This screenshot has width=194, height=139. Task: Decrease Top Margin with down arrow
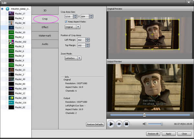tap(88, 46)
